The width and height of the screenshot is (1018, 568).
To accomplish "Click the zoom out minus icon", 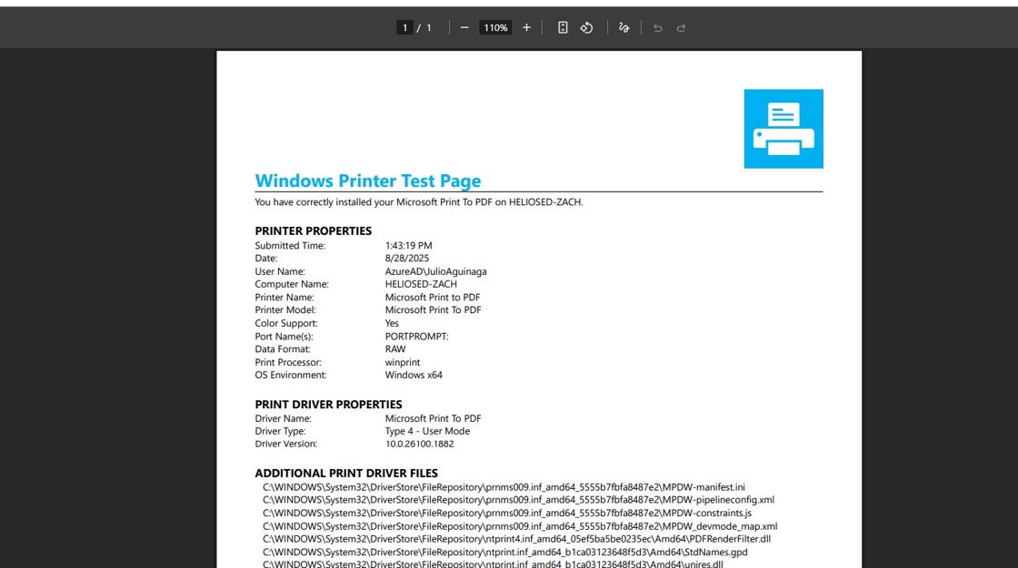I will (464, 27).
